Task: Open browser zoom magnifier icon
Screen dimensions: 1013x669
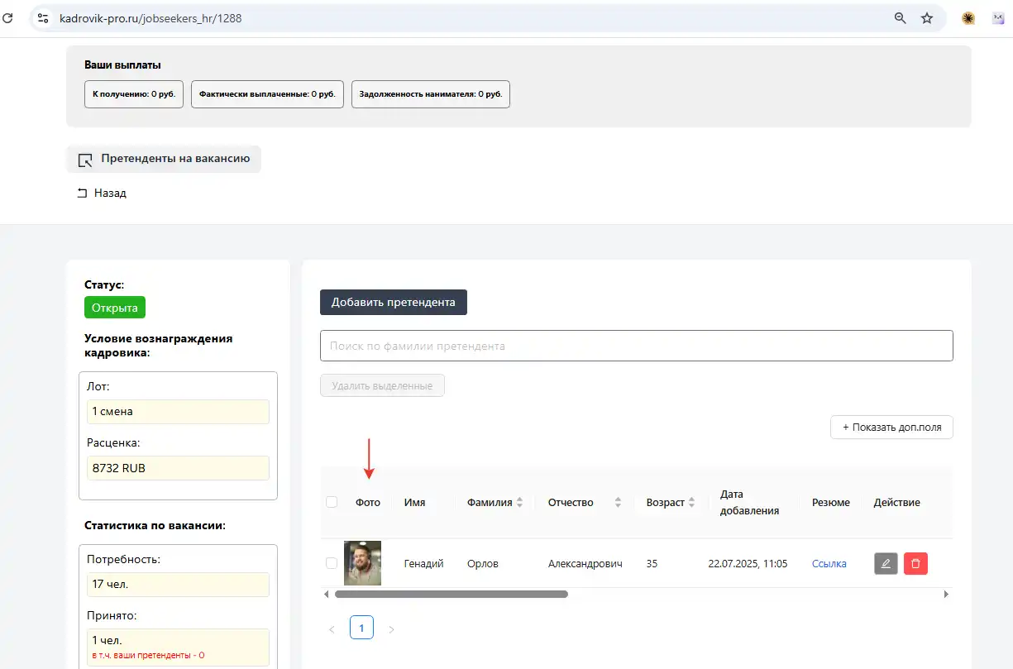Action: click(901, 17)
